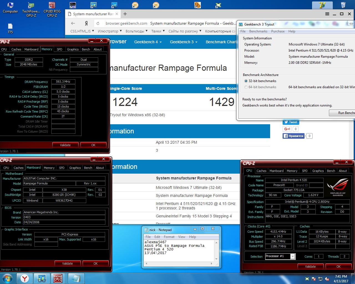Click Validate in ROG CPU-Z CPU window
This screenshot has height=284, width=355.
coord(310,267)
